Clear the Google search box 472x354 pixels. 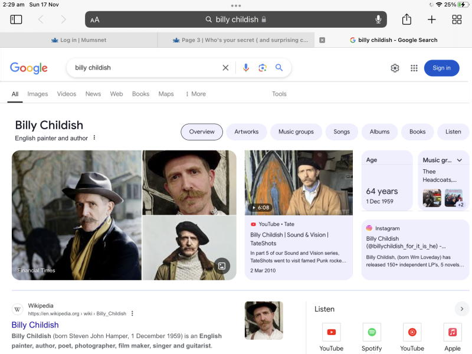(x=225, y=68)
